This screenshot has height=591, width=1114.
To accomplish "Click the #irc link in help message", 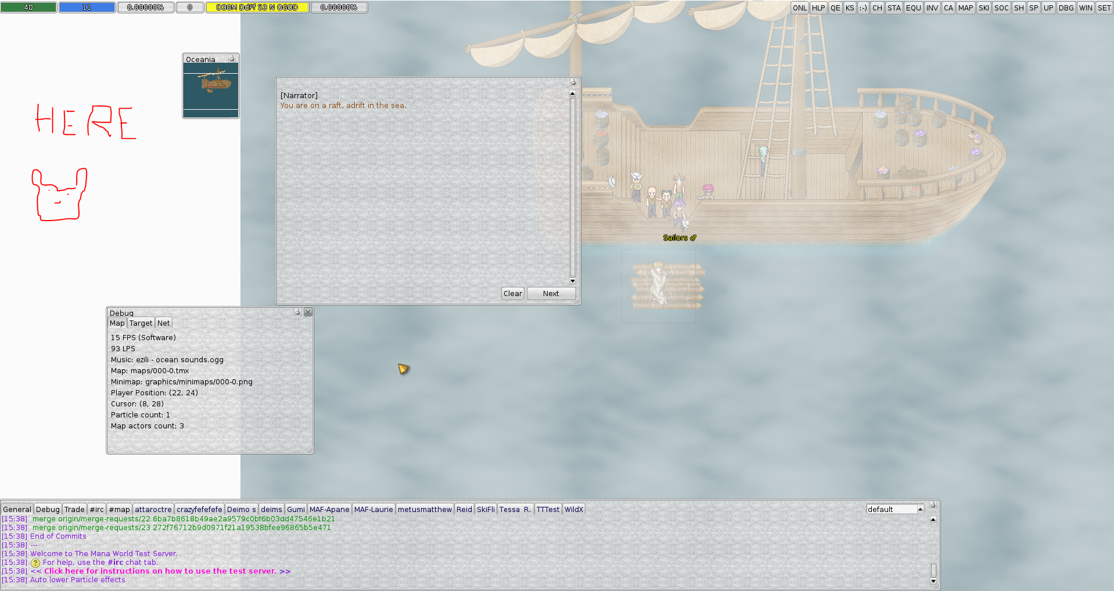I will [x=116, y=563].
